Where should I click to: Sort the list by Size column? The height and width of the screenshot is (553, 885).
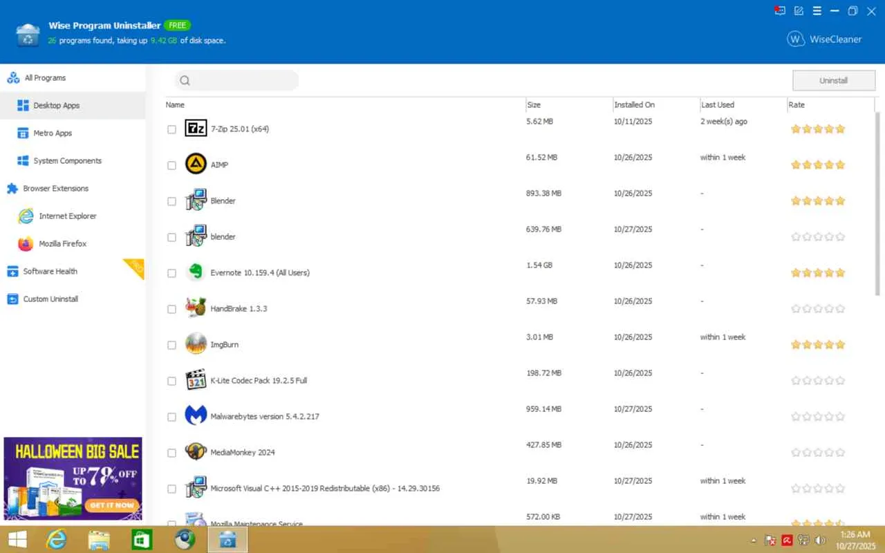pyautogui.click(x=534, y=105)
